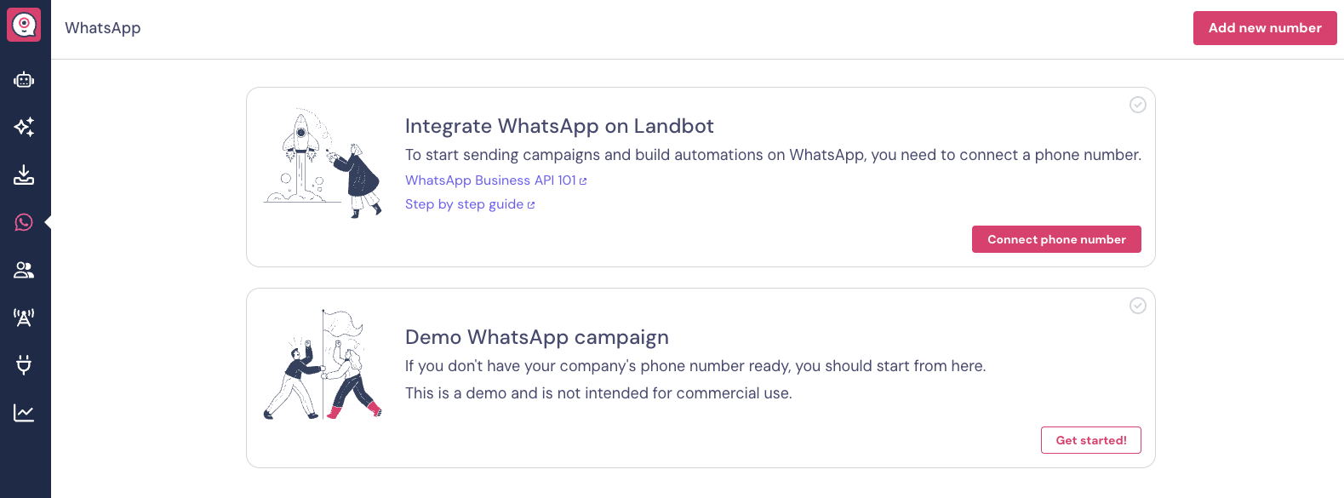Click the Integrate WhatsApp on Landbot heading
This screenshot has width=1344, height=498.
tap(559, 126)
